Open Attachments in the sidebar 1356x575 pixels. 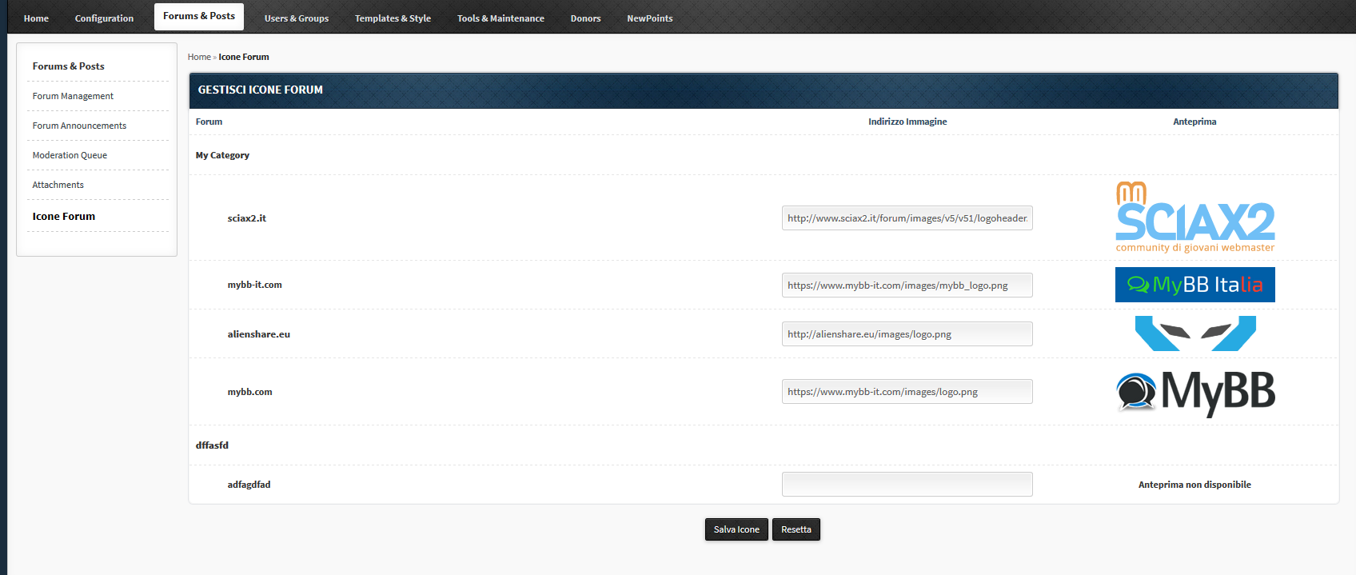[x=58, y=185]
